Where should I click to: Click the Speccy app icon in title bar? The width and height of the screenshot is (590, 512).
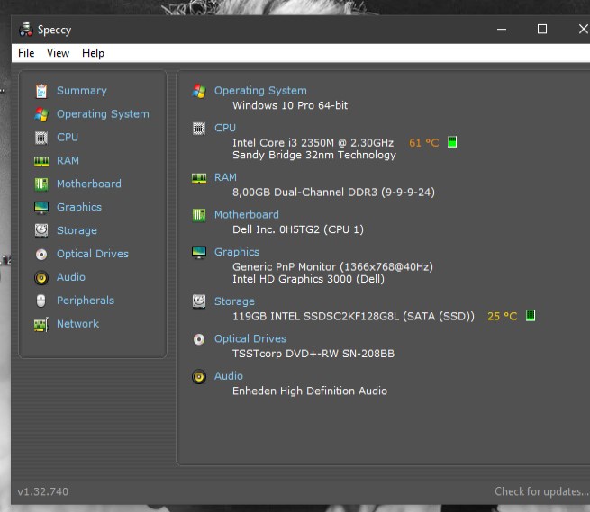[26, 30]
